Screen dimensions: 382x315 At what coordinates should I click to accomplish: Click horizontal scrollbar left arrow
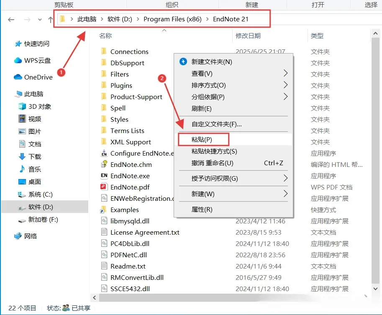click(95, 297)
